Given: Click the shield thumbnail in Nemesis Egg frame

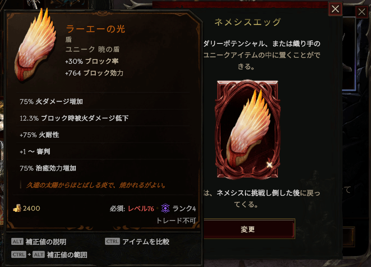Looking at the screenshot, I should pos(247,129).
